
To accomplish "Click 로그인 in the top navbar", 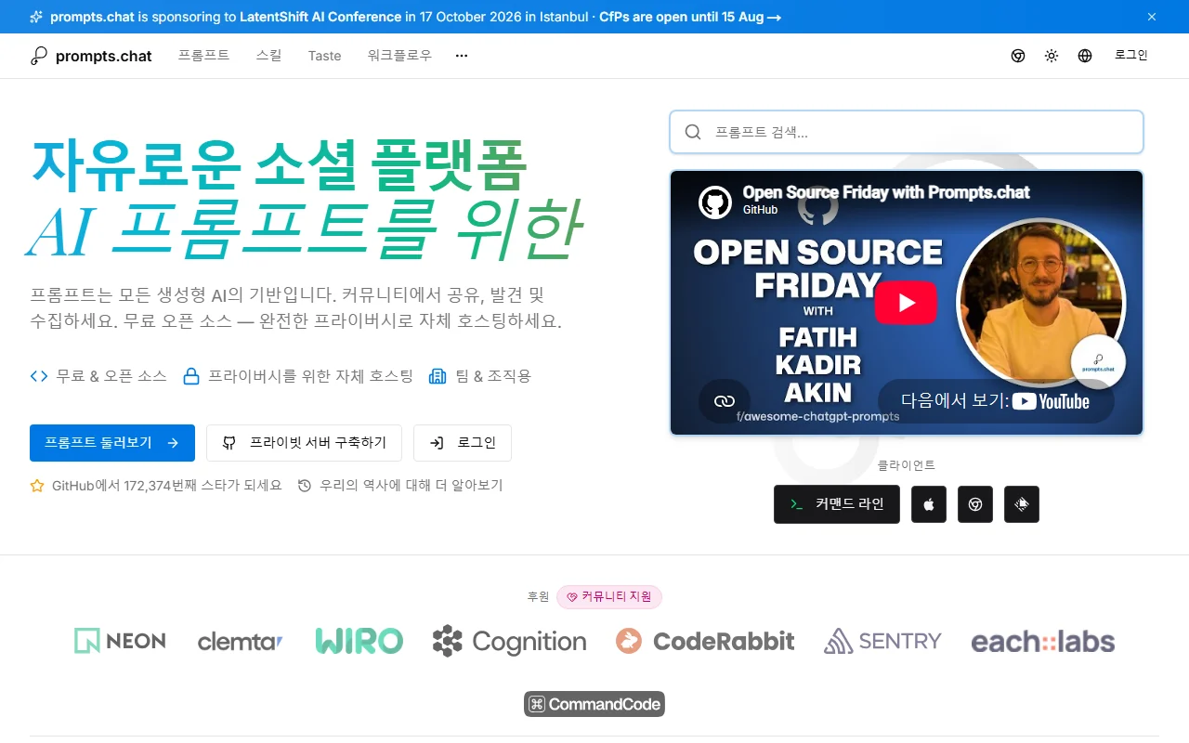I will (1131, 56).
